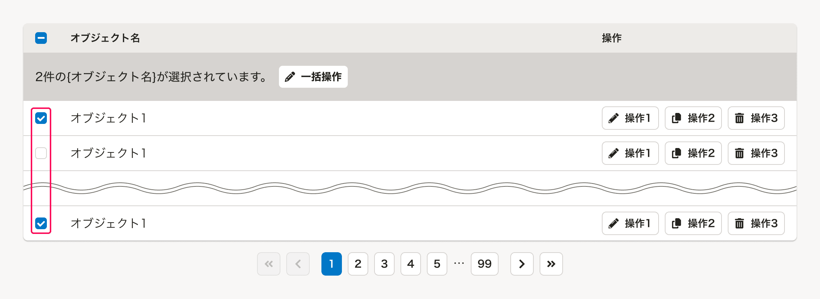Click copy icon in second row 操作2
The width and height of the screenshot is (820, 299).
676,153
